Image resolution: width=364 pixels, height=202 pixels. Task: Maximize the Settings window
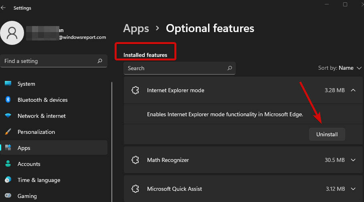point(345,4)
